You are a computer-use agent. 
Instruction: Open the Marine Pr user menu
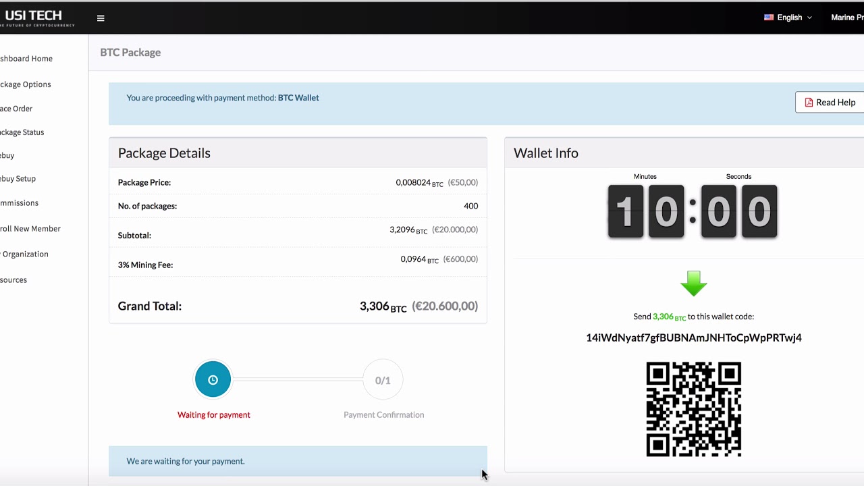pos(847,18)
